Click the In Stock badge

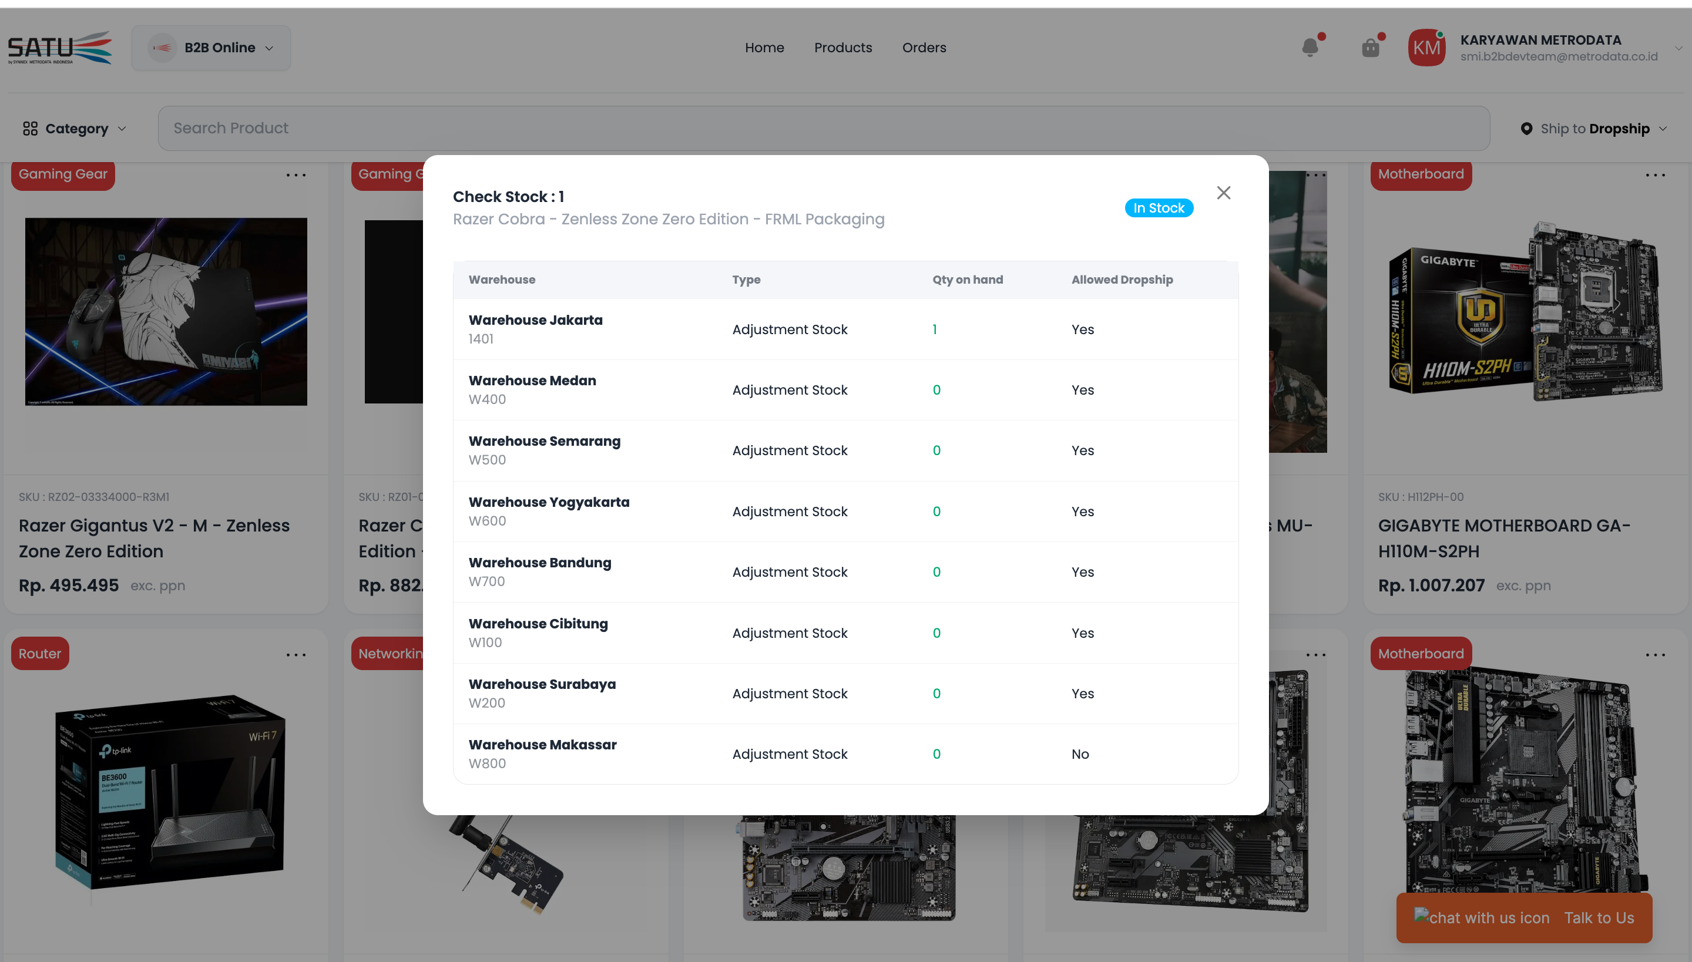coord(1159,208)
